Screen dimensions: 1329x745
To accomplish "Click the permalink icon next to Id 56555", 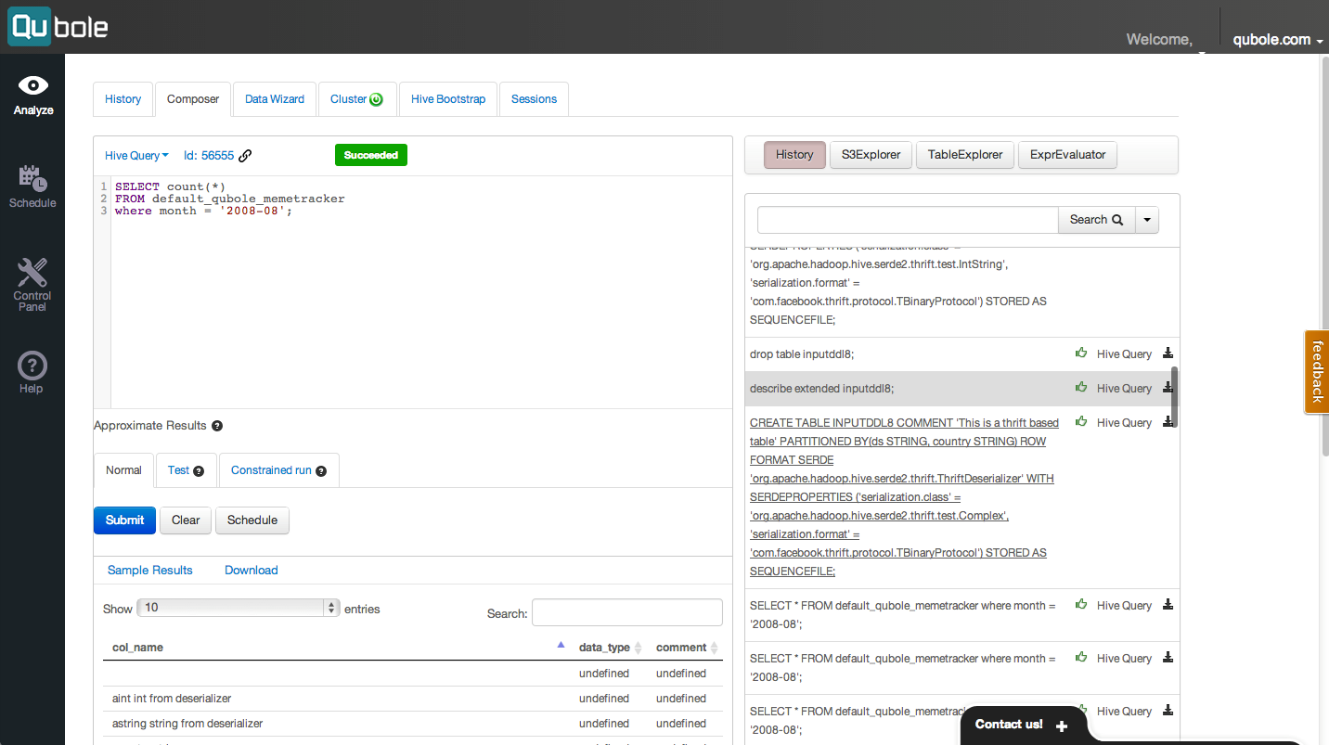I will click(x=245, y=156).
